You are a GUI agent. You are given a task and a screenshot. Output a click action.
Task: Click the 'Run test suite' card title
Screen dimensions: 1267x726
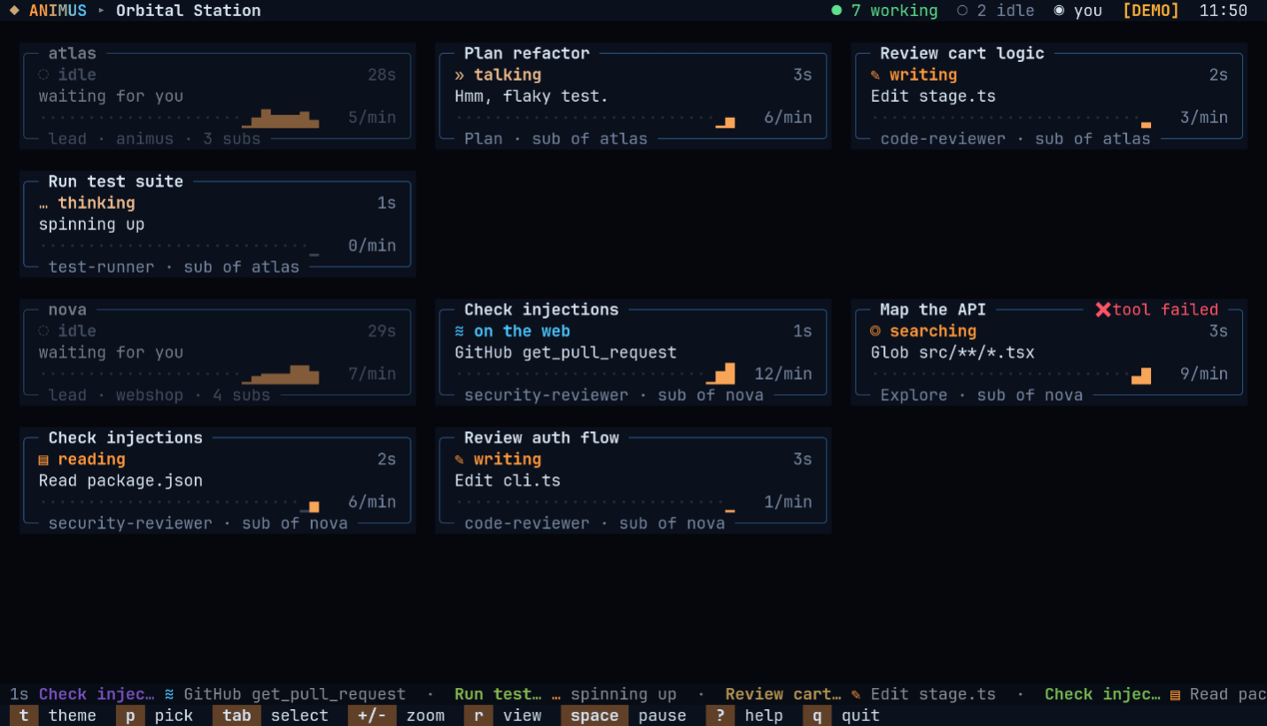coord(116,181)
